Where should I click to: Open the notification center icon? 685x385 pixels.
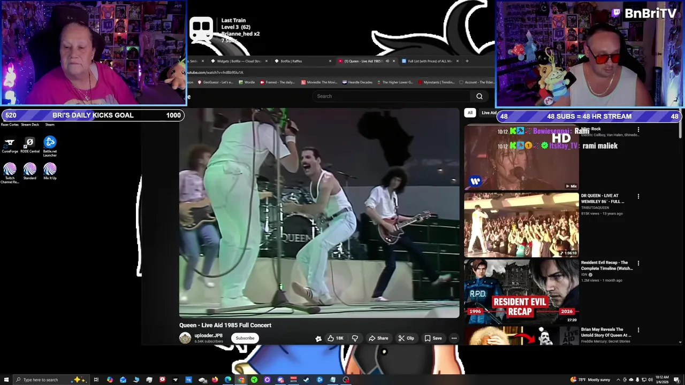[676, 380]
